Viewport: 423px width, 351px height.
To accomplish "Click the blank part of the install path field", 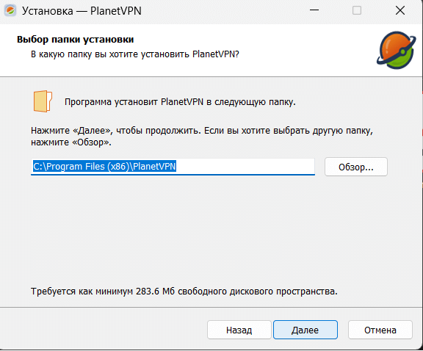I will [x=245, y=166].
